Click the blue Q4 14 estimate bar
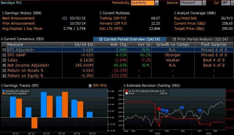The image size is (234, 135). tap(90, 115)
